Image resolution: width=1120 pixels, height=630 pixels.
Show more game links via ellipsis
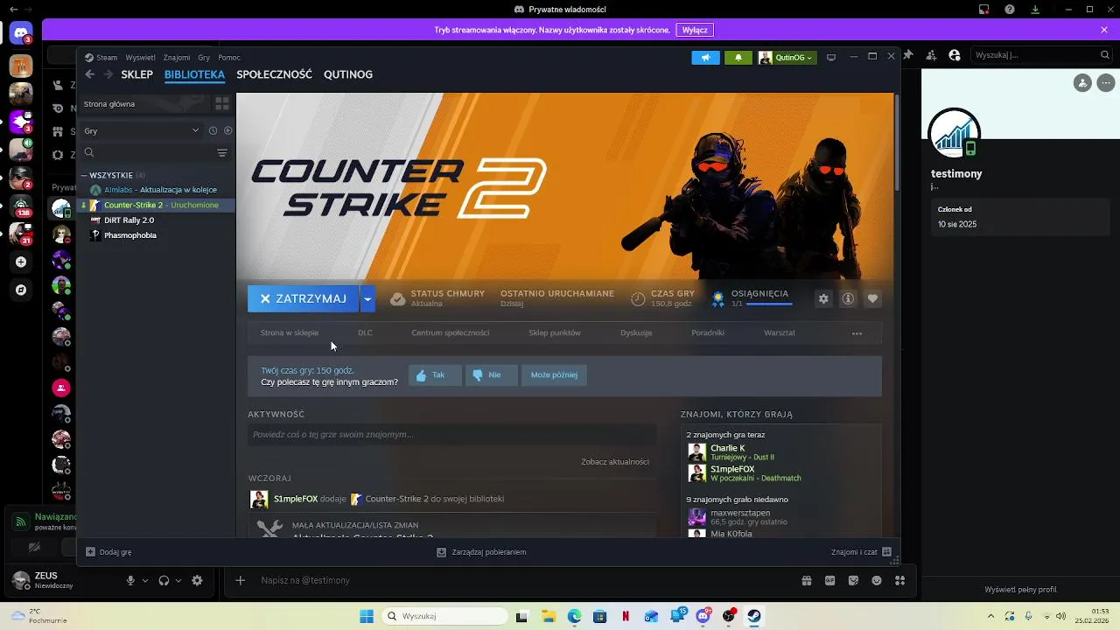pos(857,333)
